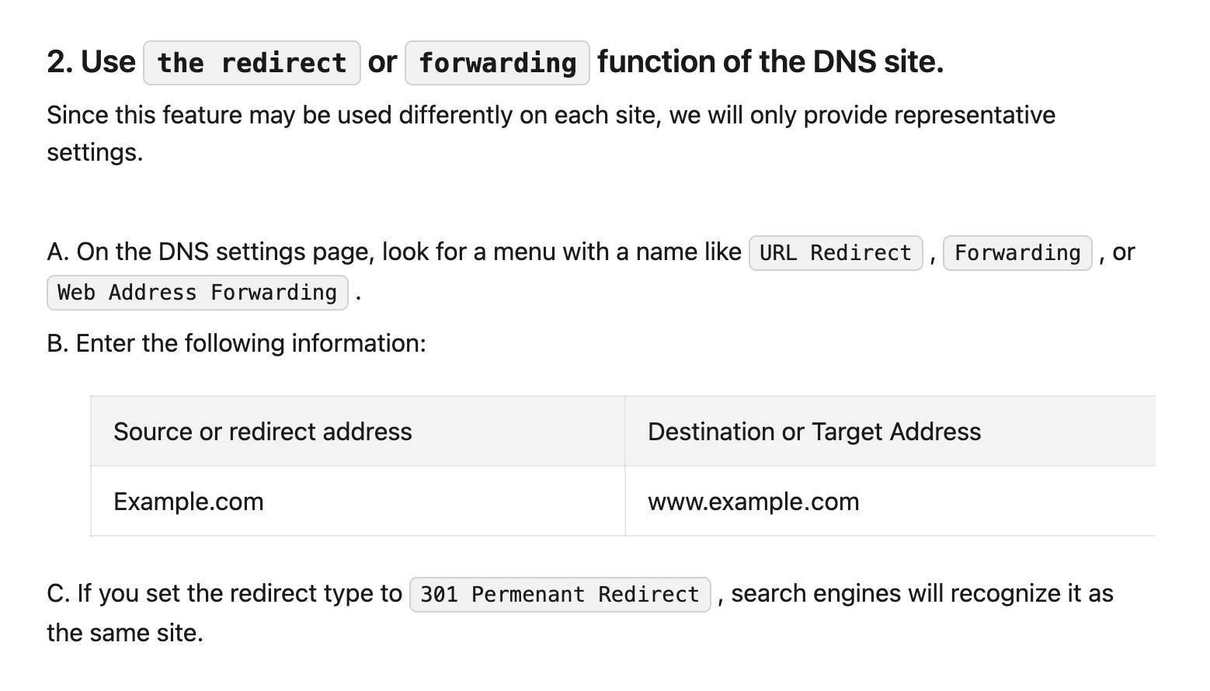Click the word "settings." ending the intro paragraph
Screen dimensions: 1210x691
[x=95, y=152]
